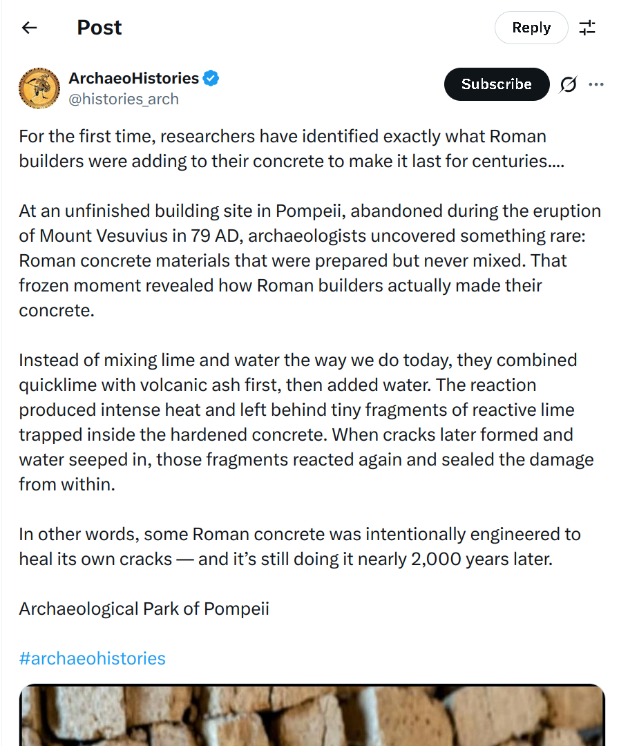Open the reply sorting options icon
The height and width of the screenshot is (746, 619).
tap(587, 28)
